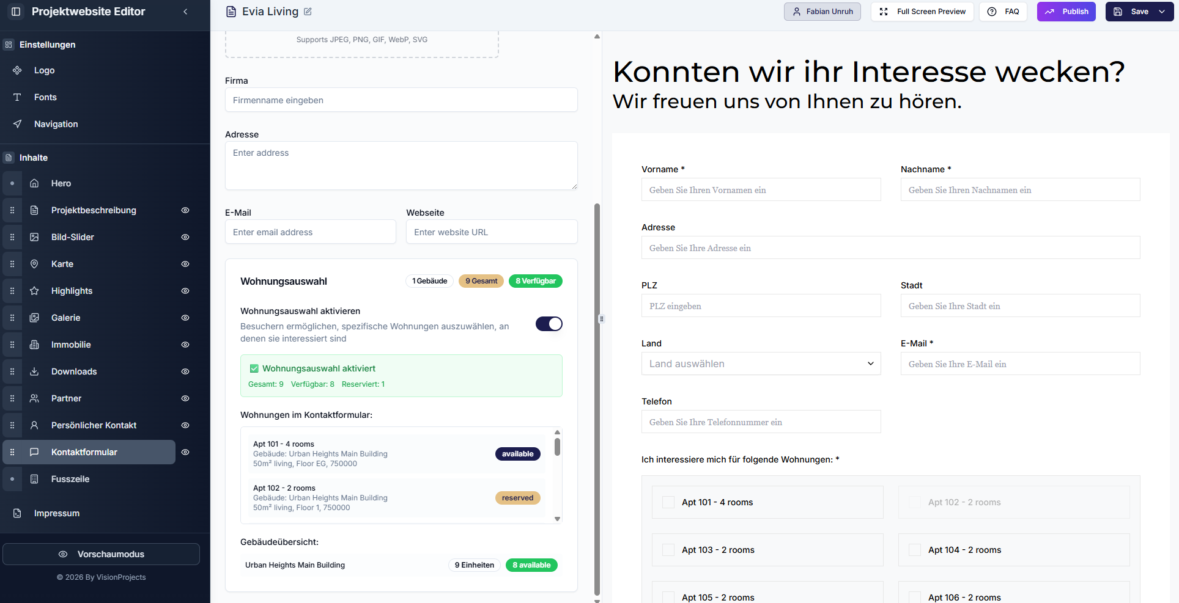Open the Land auswählen dropdown
Screen dimensions: 1179x603
(x=760, y=364)
